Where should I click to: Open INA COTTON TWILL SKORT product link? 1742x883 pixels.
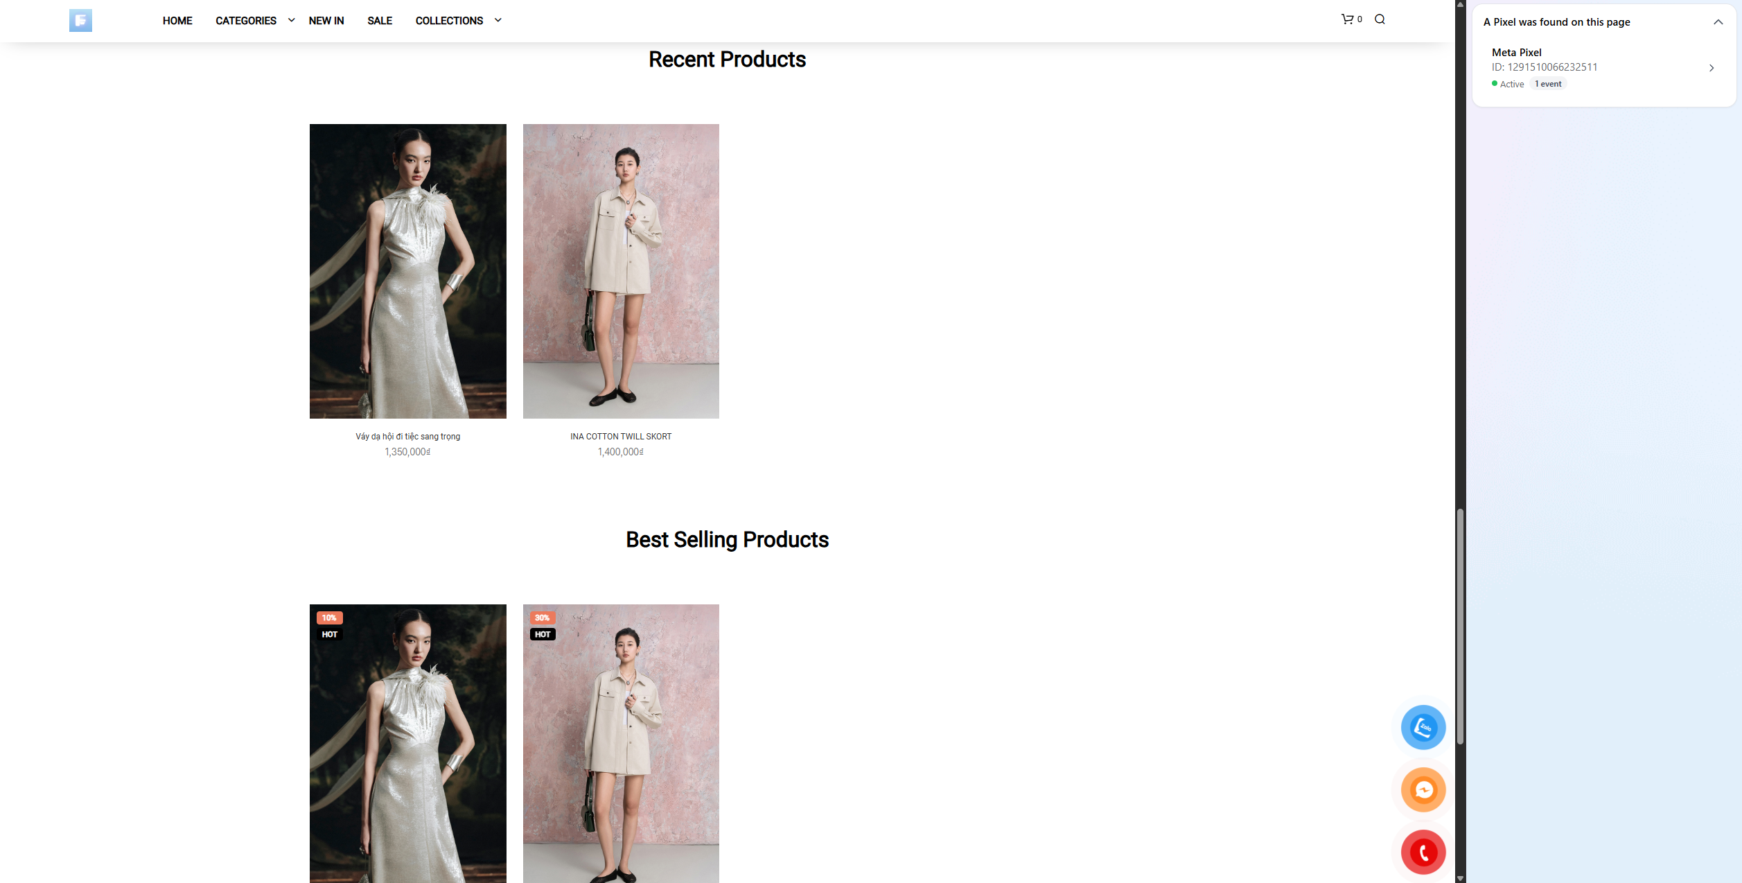click(x=621, y=437)
